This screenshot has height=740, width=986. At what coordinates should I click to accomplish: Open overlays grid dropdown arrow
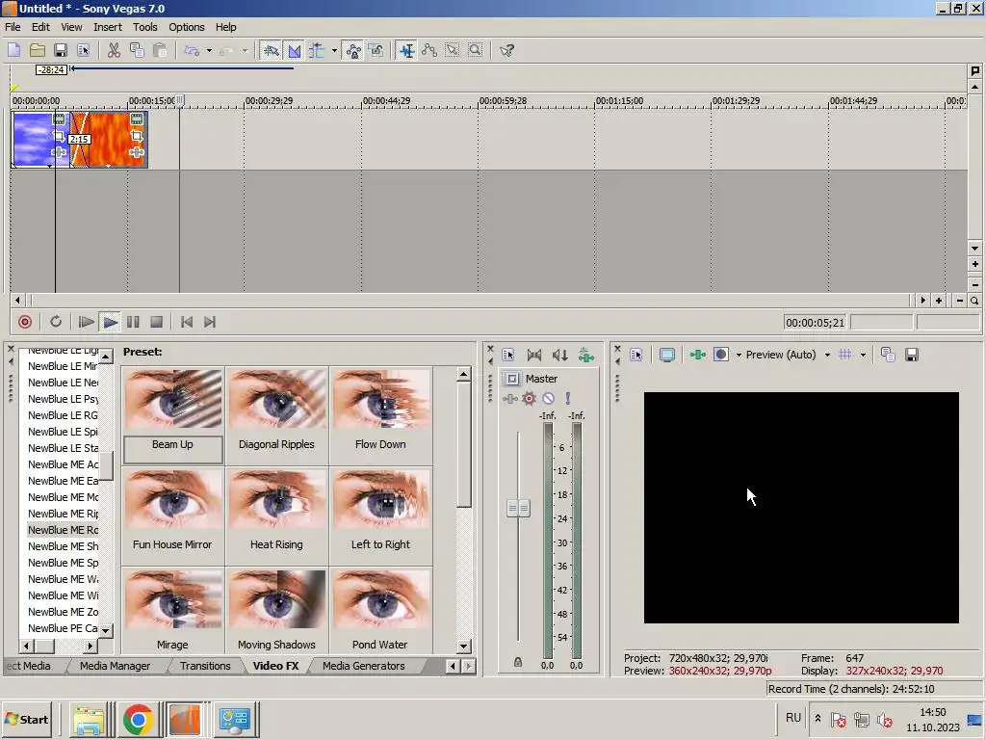pyautogui.click(x=863, y=355)
